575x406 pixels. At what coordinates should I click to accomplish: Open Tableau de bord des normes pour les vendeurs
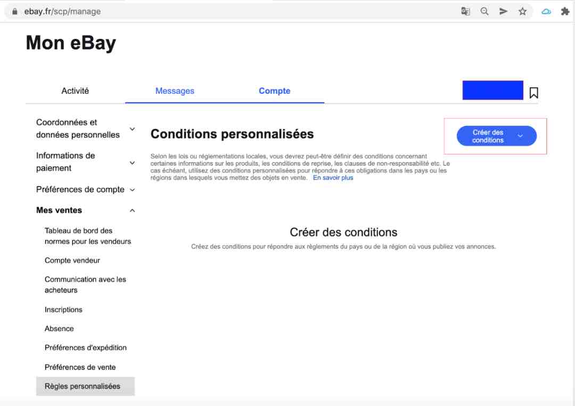coord(88,236)
